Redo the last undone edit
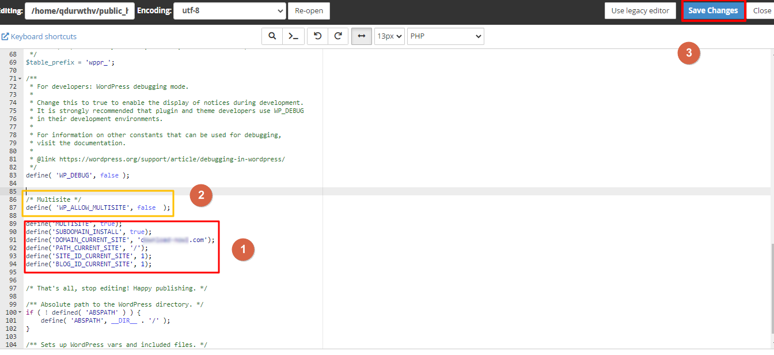 tap(338, 36)
